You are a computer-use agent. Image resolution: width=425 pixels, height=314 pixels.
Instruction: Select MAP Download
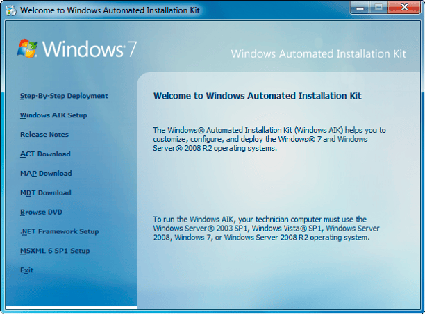(x=46, y=173)
